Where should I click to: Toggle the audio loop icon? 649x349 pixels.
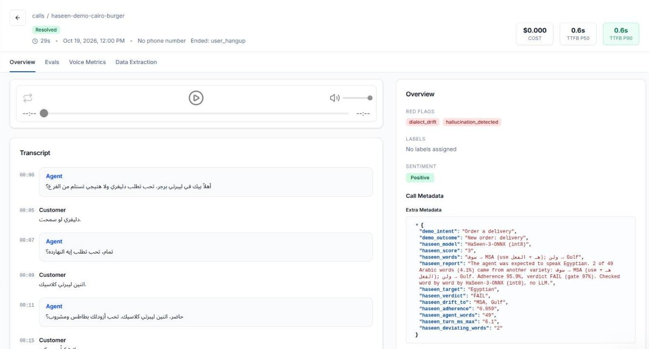coord(28,98)
